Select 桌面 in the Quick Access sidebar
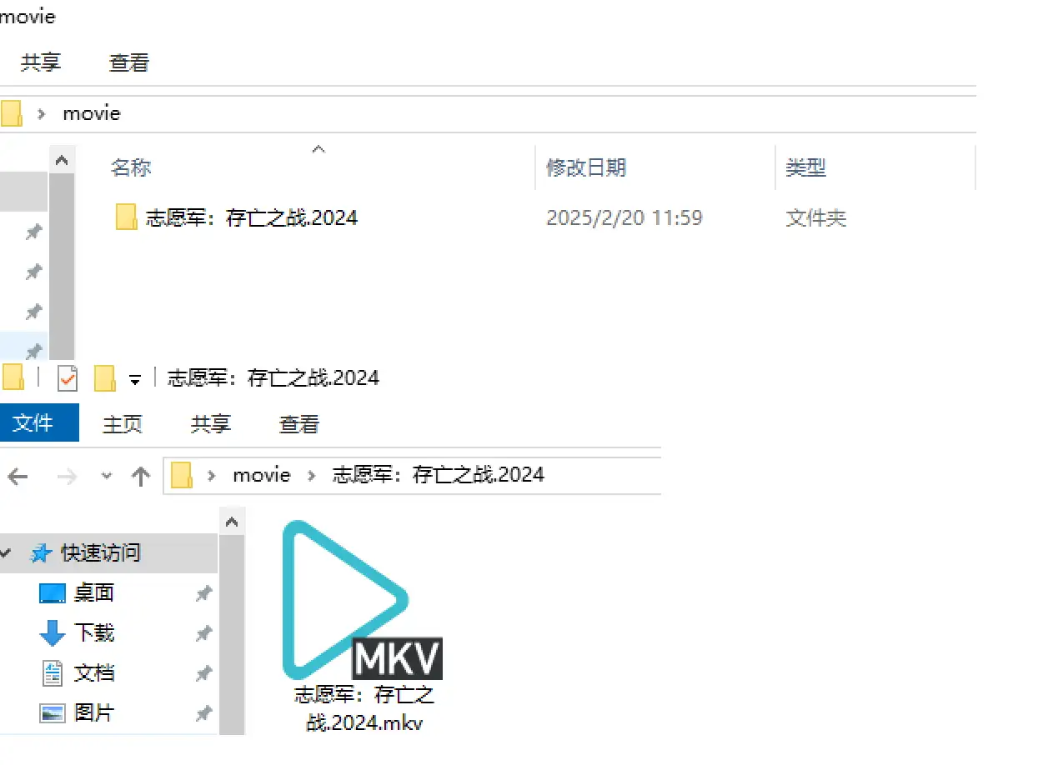This screenshot has height=765, width=1053. click(x=96, y=592)
